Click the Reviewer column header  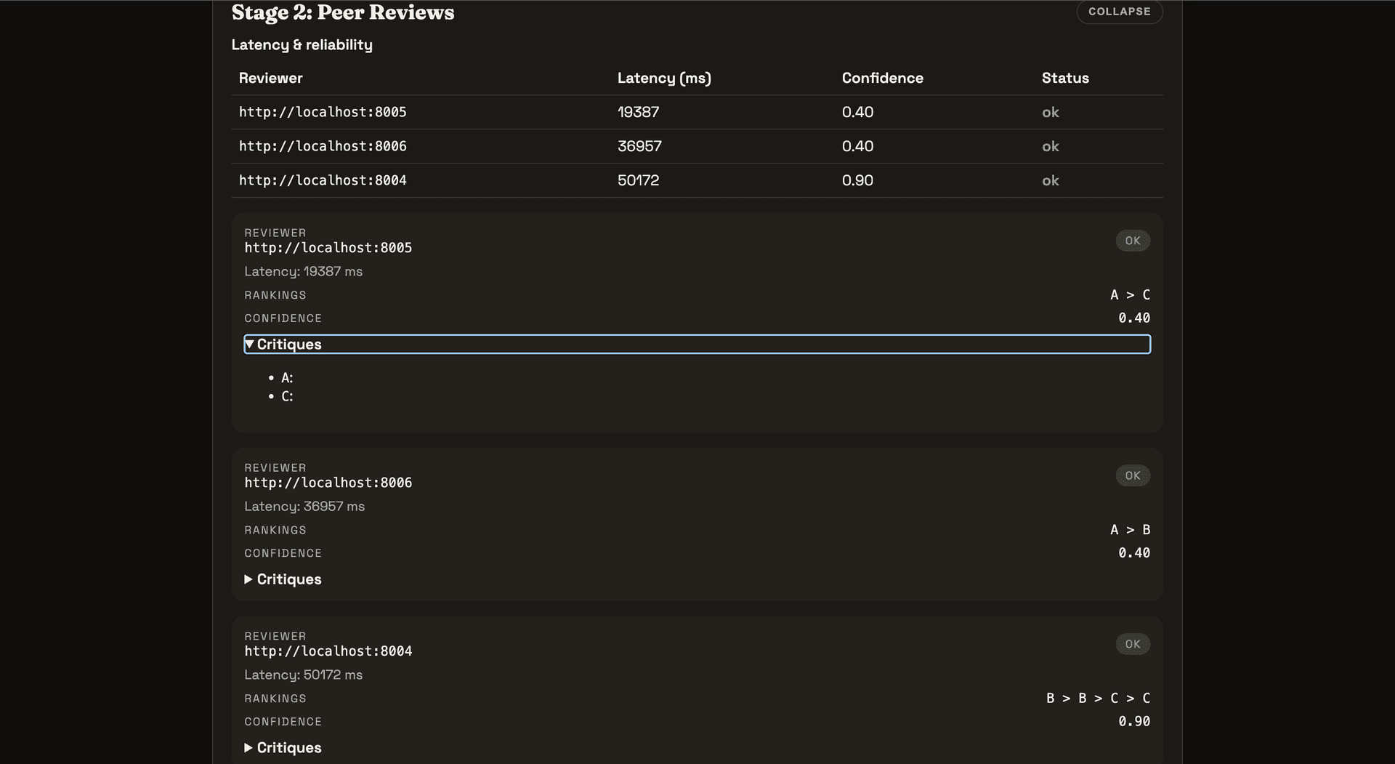tap(270, 78)
